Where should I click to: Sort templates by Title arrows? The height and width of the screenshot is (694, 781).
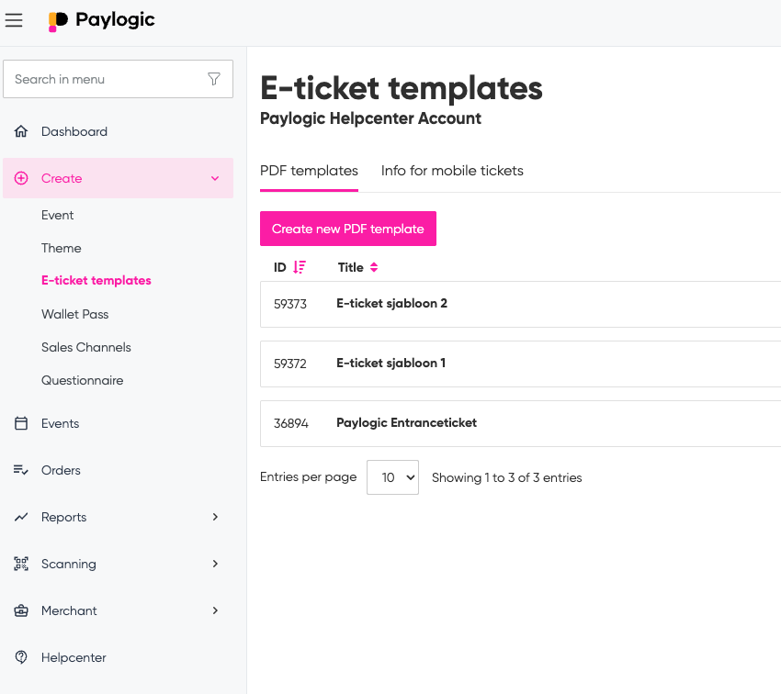tap(374, 267)
